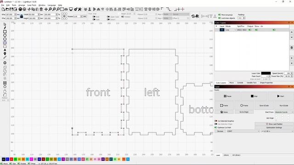
Task: Click the Speed value stepper arrows
Action: pyautogui.click(x=292, y=73)
